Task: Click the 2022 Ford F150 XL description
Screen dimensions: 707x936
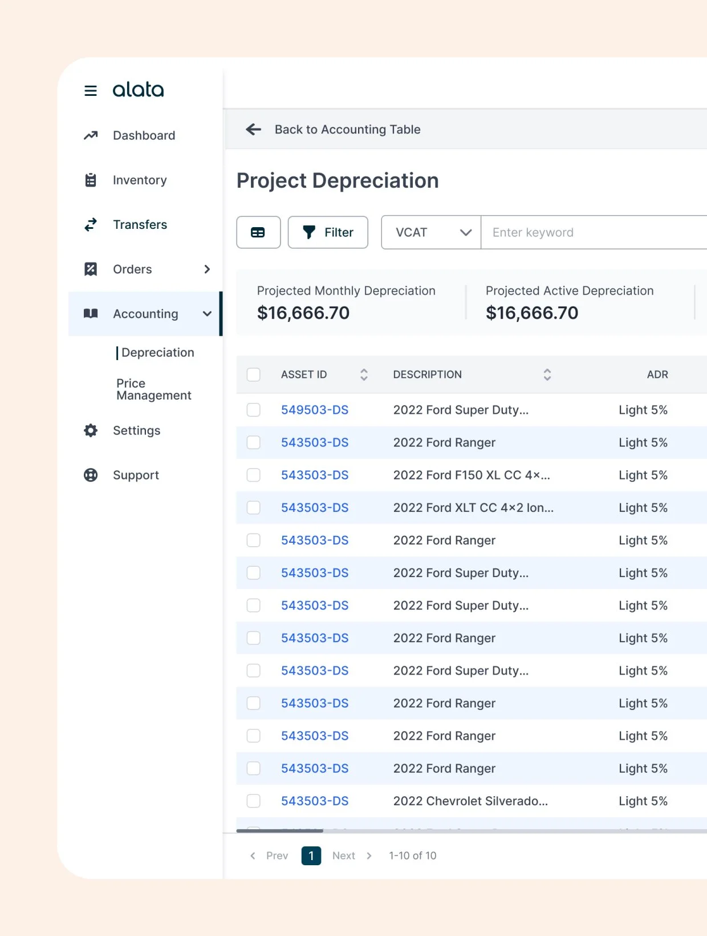Action: coord(472,475)
